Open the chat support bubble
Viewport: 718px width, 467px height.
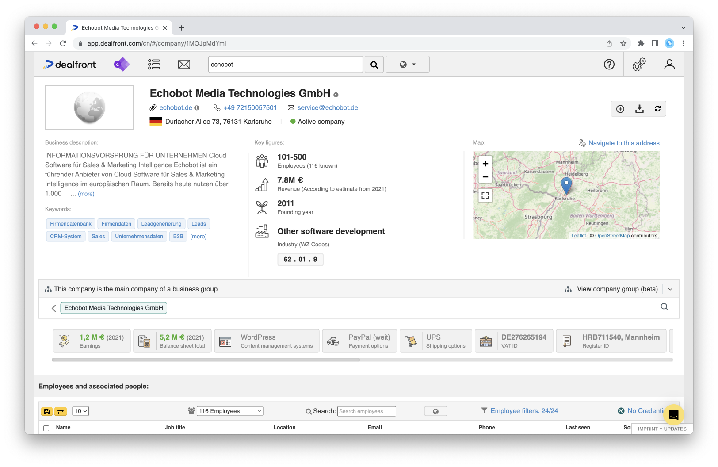point(673,415)
